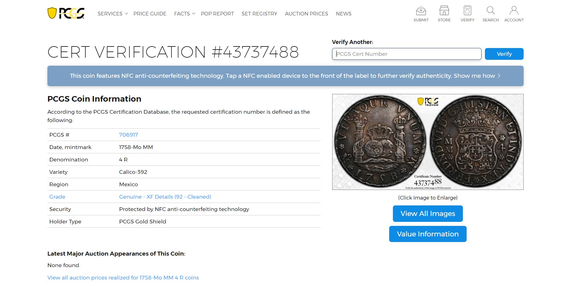The image size is (576, 286).
Task: Open Auction Prices menu item
Action: pyautogui.click(x=306, y=14)
